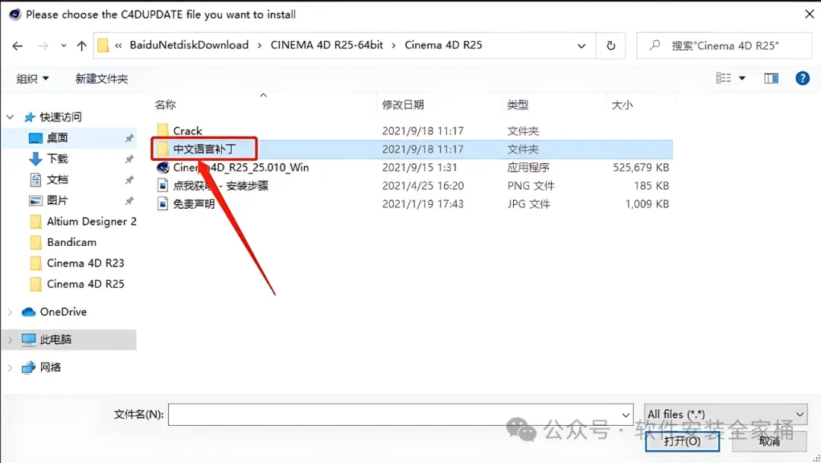Open the All files type filter dropdown
821x463 pixels.
pyautogui.click(x=725, y=414)
